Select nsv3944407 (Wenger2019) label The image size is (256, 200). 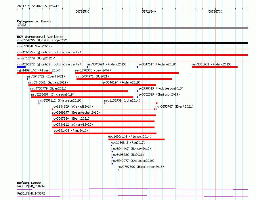131,149
